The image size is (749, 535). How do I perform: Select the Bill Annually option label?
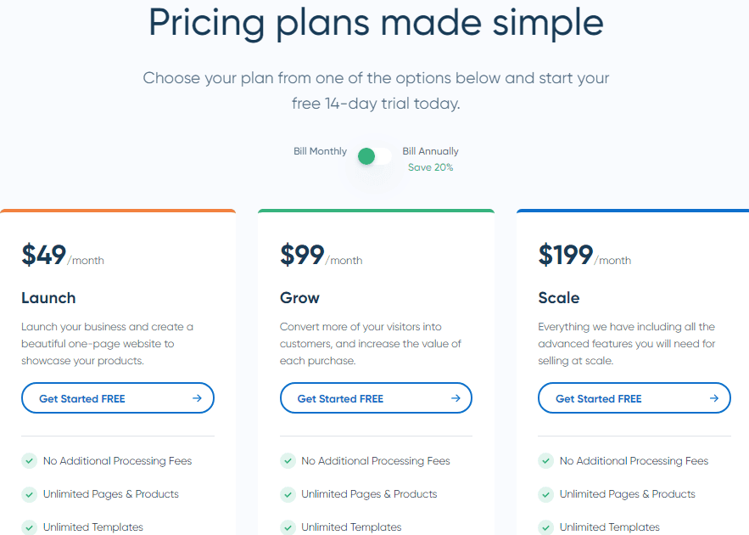430,151
